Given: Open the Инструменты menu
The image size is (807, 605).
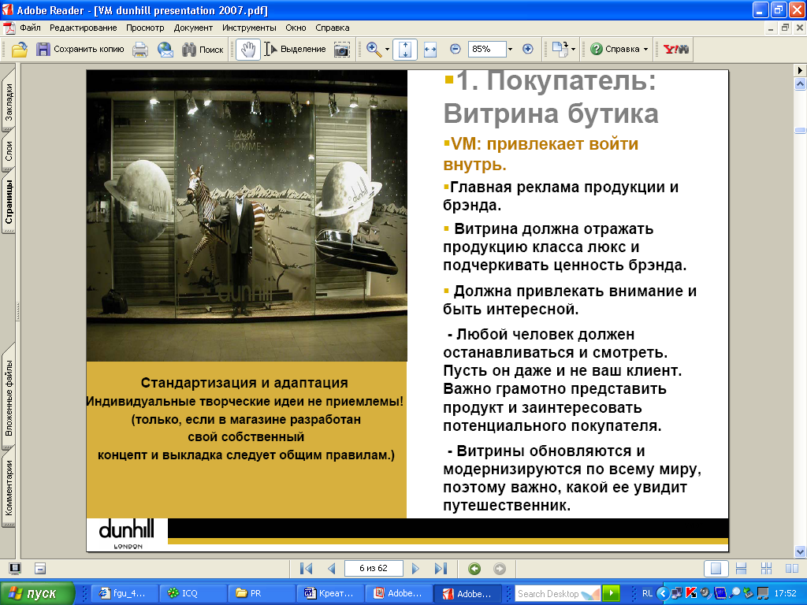Looking at the screenshot, I should (x=249, y=28).
